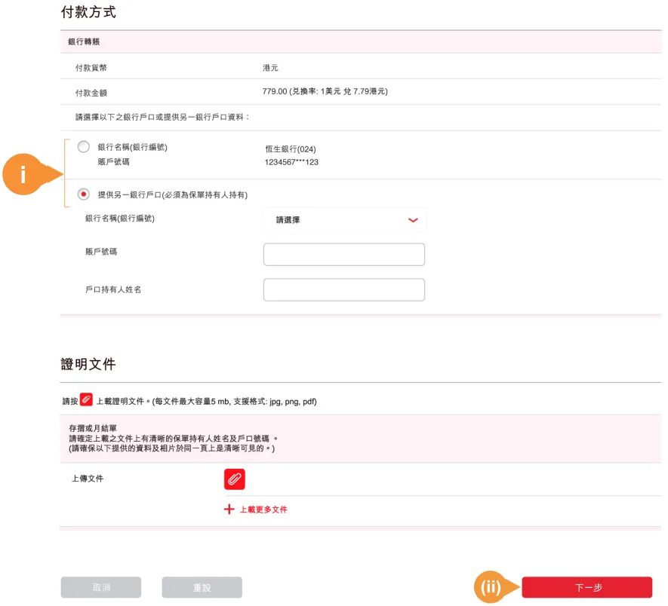668x606 pixels.
Task: Open the 銀行名稱 請選擇 dropdown
Action: [344, 220]
